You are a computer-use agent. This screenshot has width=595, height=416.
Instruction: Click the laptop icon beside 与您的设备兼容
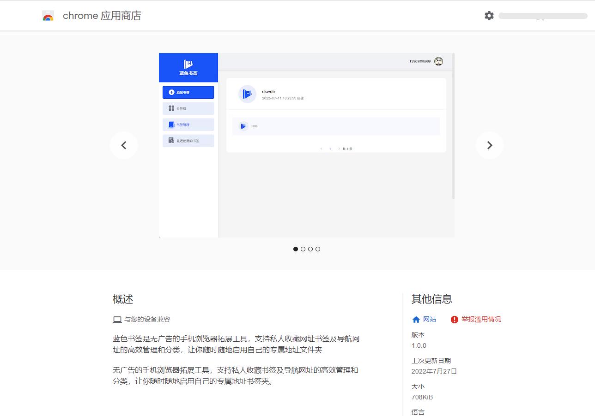tap(117, 319)
